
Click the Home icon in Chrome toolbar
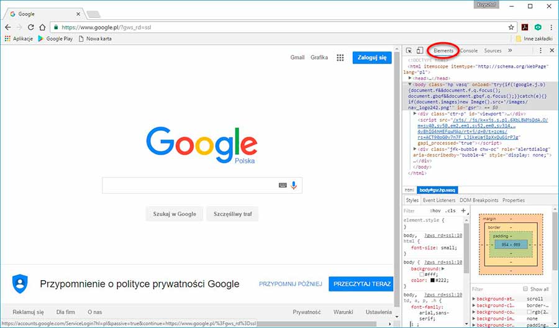pos(42,27)
